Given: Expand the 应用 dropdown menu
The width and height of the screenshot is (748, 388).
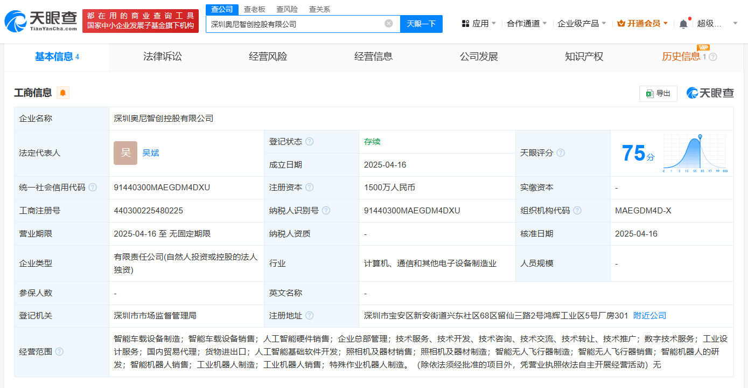Looking at the screenshot, I should tap(480, 24).
